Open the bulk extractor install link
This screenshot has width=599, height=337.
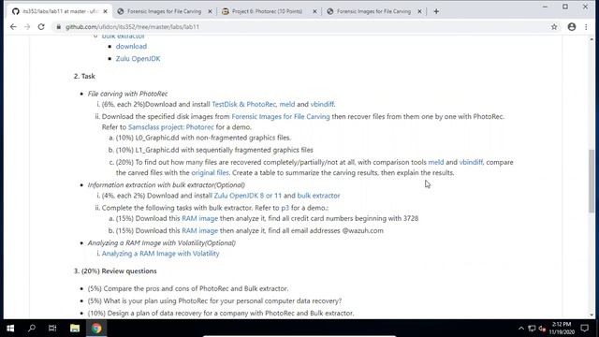318,196
